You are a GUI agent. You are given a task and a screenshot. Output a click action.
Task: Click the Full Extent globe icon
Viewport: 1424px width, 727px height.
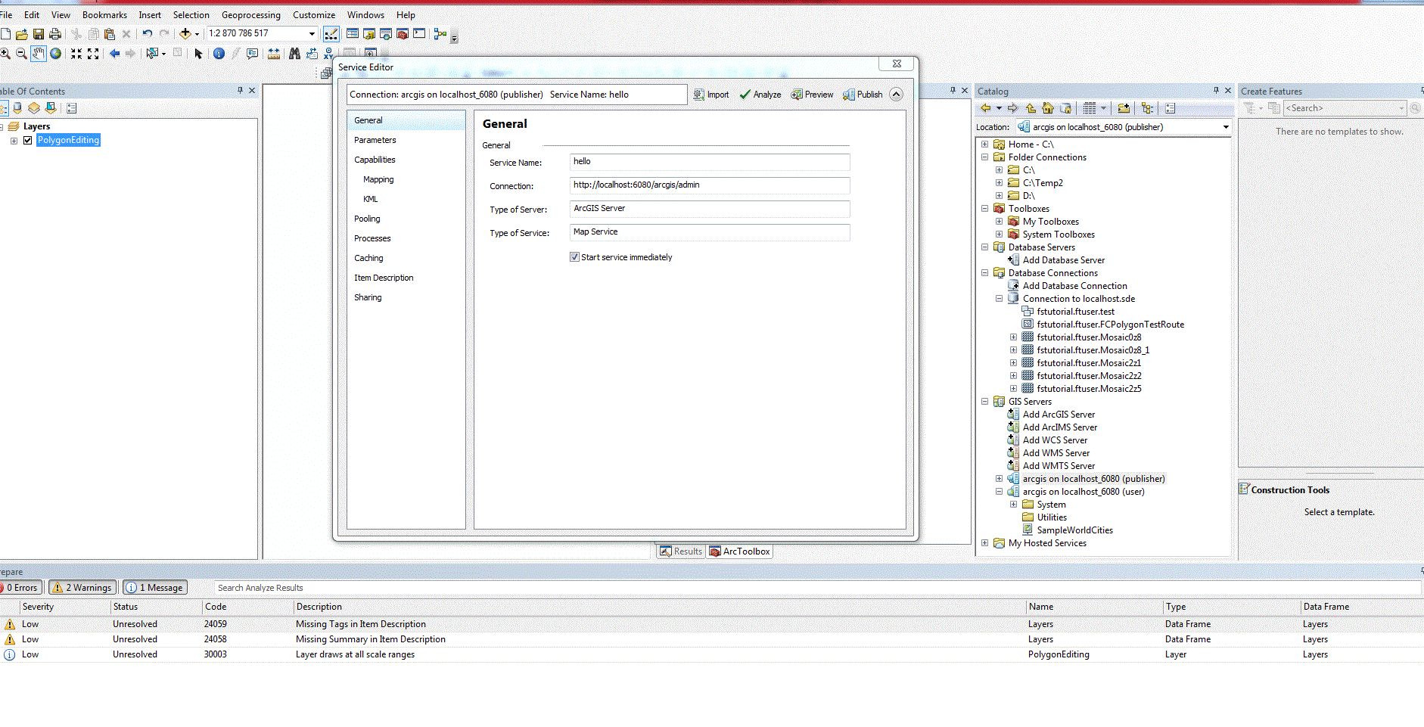coord(55,54)
